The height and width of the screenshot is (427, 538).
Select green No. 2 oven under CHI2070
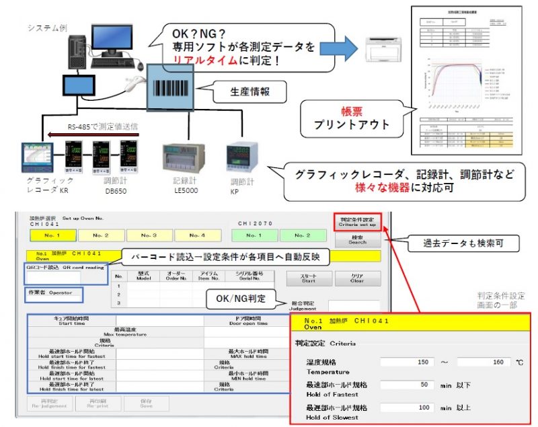click(302, 235)
